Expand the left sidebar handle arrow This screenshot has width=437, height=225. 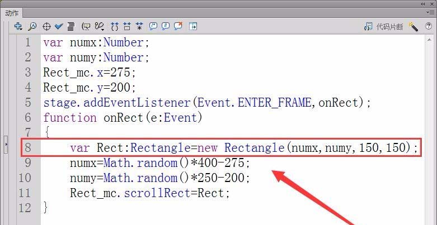point(6,145)
